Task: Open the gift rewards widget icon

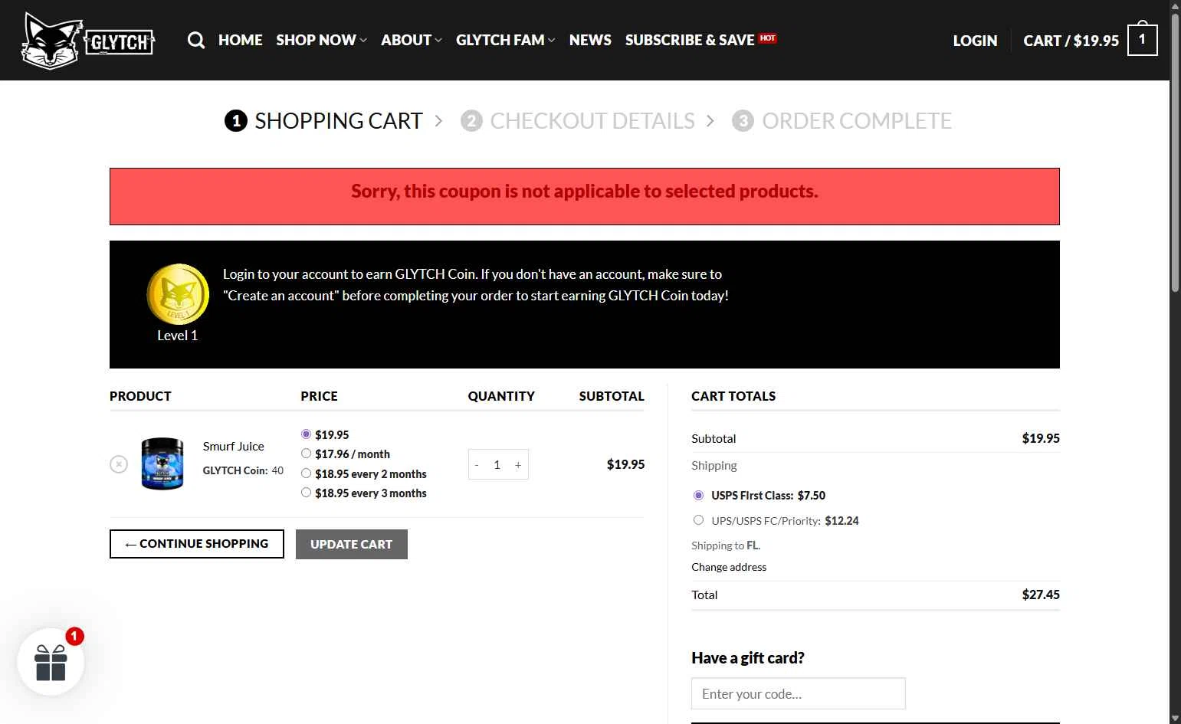Action: click(51, 662)
